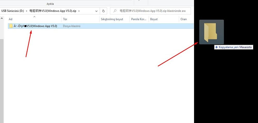Open the address bar history dropdown
This screenshot has width=258, height=123.
tap(96, 11)
